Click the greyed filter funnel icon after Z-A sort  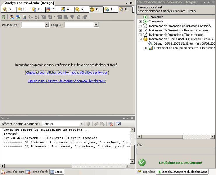(43, 17)
